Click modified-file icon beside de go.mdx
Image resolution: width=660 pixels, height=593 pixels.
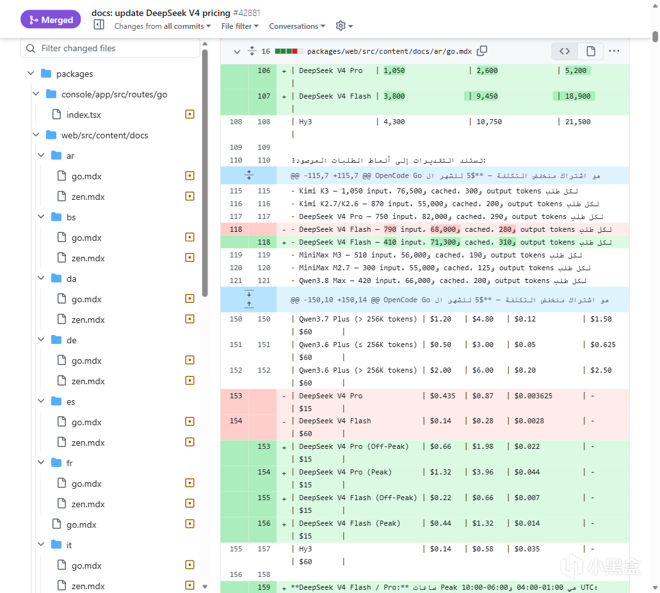click(190, 360)
